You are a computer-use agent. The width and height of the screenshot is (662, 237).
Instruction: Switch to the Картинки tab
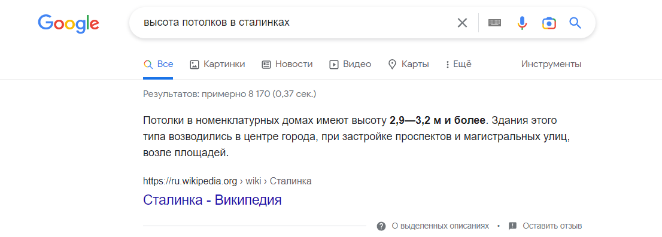217,64
